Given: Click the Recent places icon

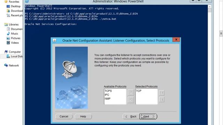Looking at the screenshot, I should [x=8, y=15].
